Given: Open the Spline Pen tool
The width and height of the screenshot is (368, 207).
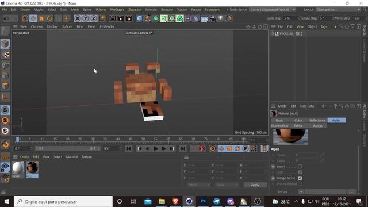Looking at the screenshot, I should 148,18.
